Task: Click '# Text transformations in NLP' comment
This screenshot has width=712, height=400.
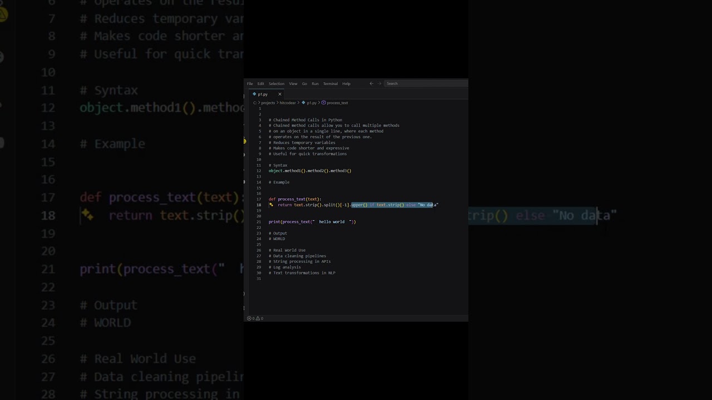Action: click(302, 273)
